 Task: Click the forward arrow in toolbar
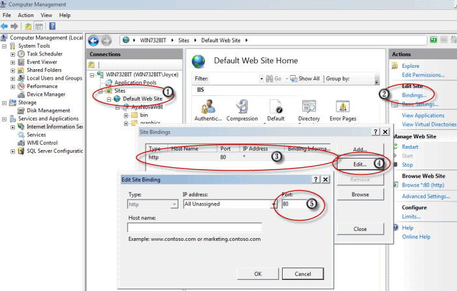click(14, 26)
